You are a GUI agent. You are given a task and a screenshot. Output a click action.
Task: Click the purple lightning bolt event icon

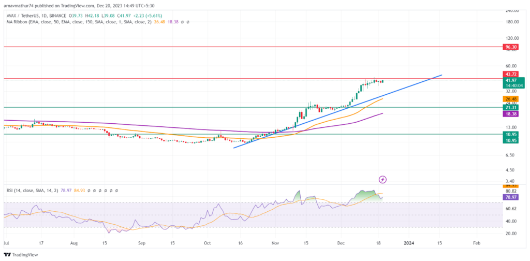(x=382, y=180)
